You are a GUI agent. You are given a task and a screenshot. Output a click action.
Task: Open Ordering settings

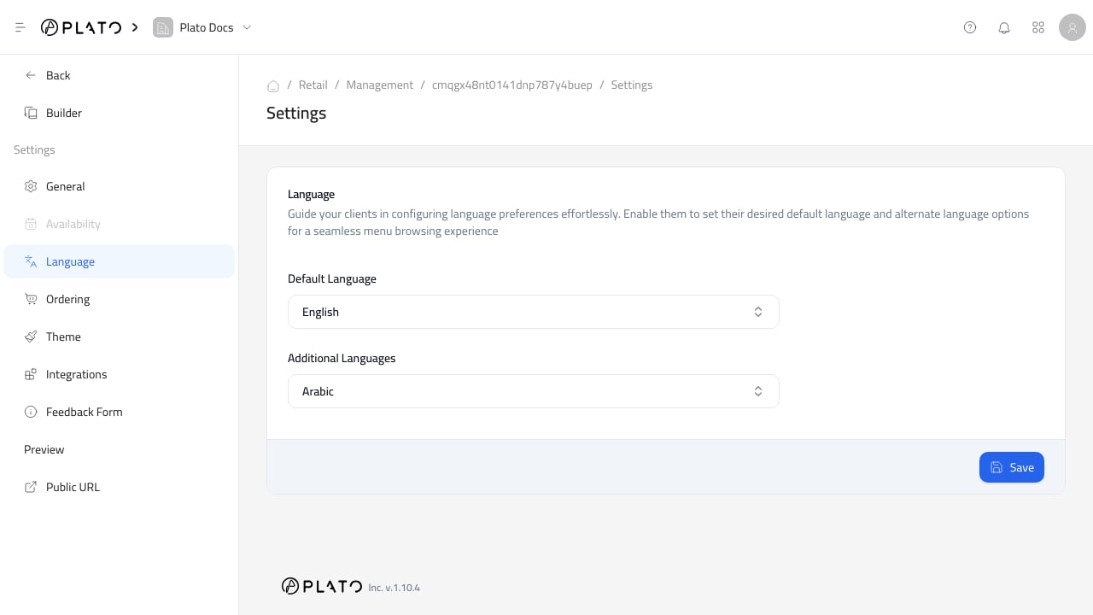[x=120, y=299]
